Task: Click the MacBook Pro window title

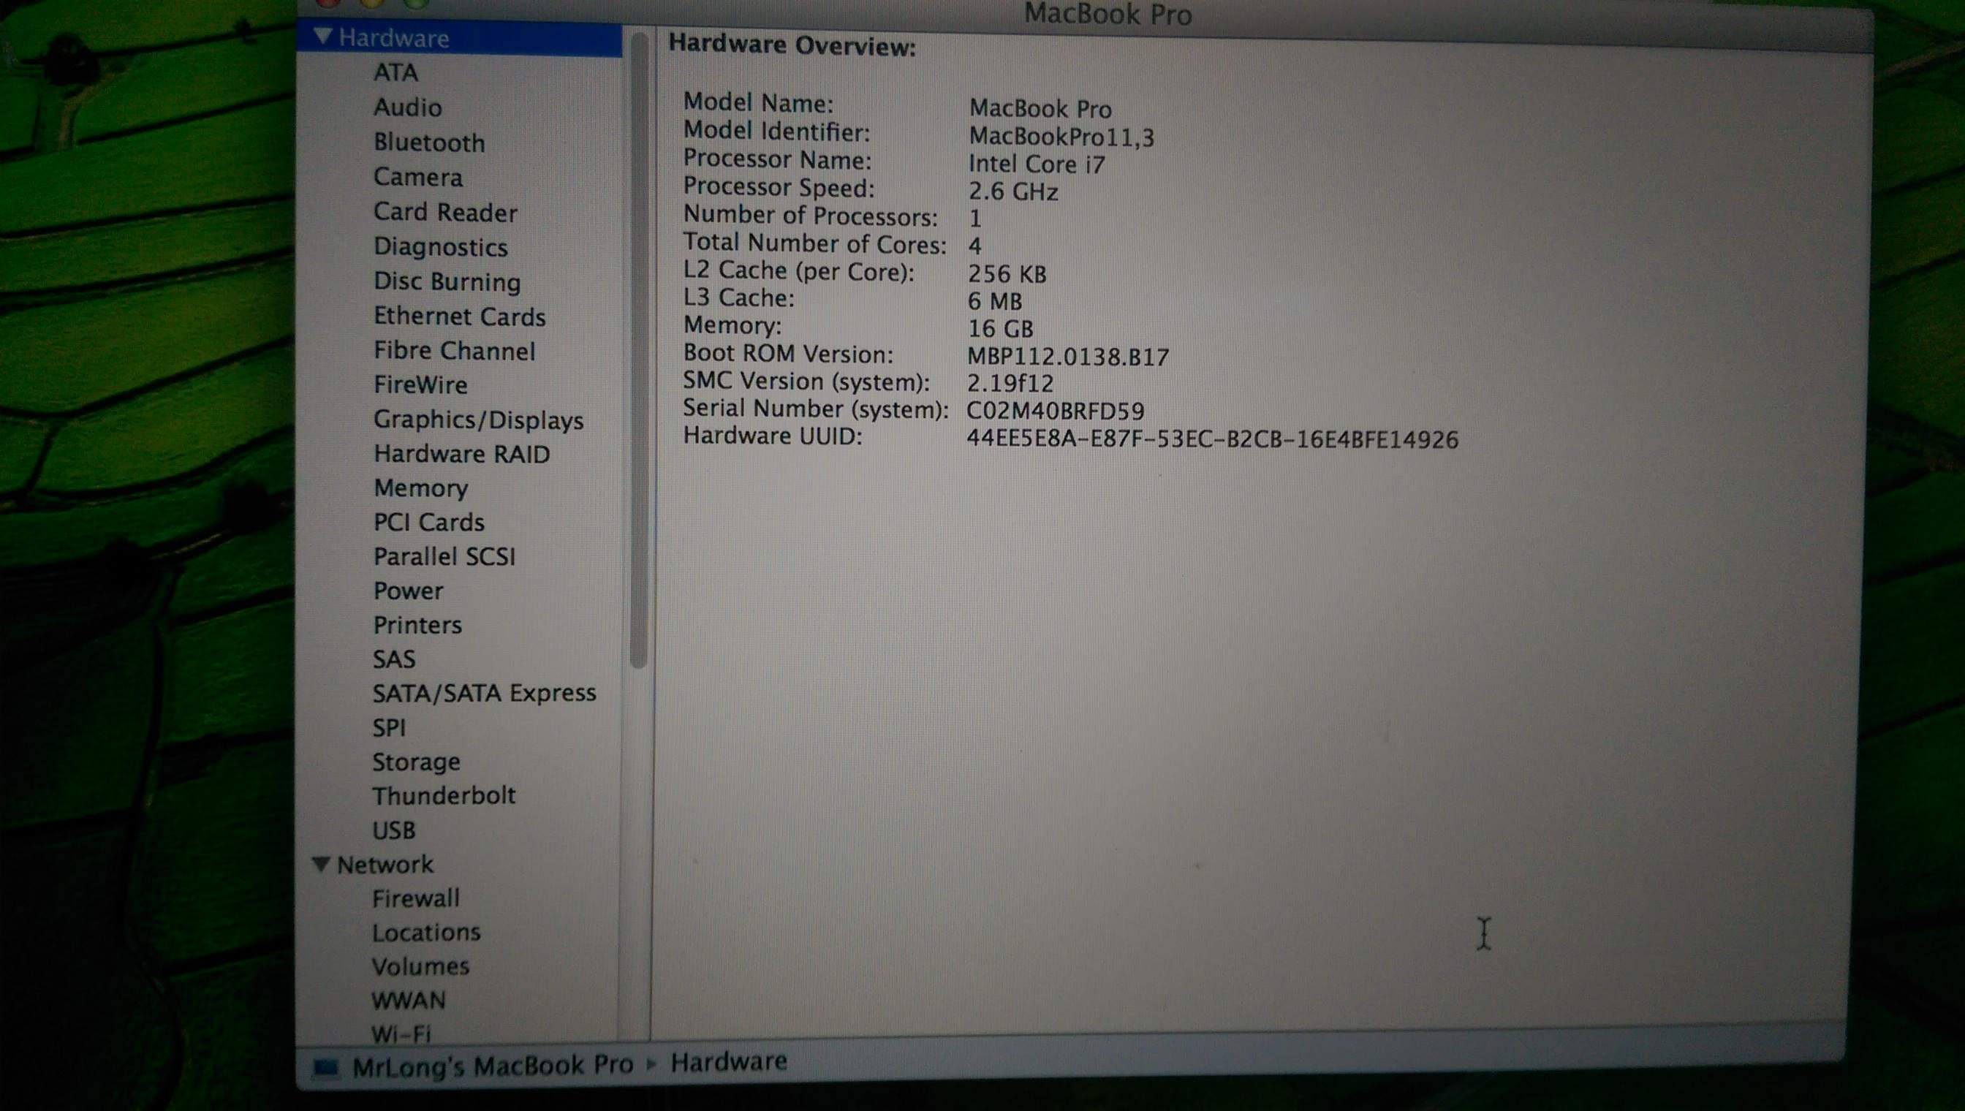Action: (x=1108, y=15)
